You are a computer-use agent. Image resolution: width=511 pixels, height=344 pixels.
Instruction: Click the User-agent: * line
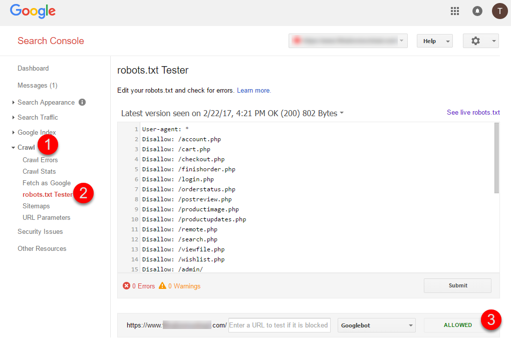(165, 129)
